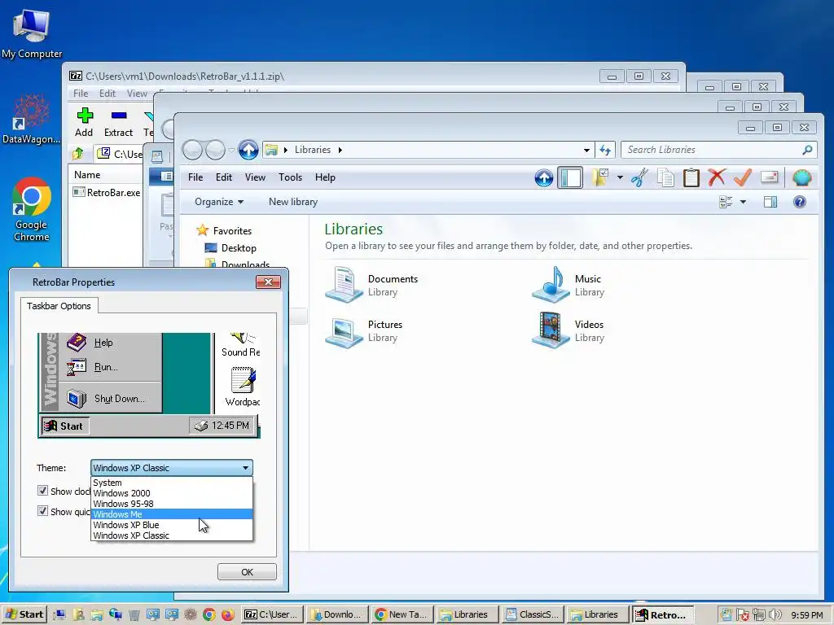The image size is (834, 625).
Task: Select Windows 95-98 theme option
Action: 171,504
